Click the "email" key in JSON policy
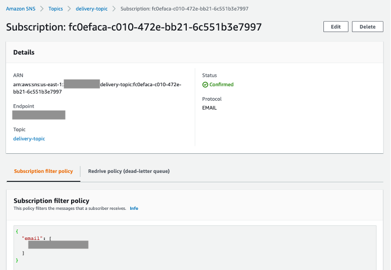This screenshot has width=391, height=270. click(x=32, y=238)
